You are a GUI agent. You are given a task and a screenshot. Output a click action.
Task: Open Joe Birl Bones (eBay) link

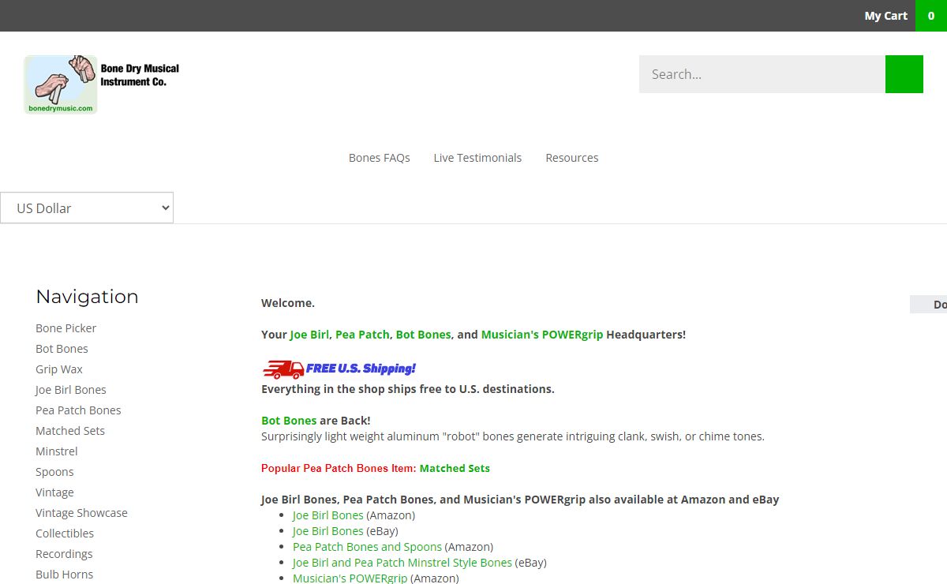pyautogui.click(x=328, y=531)
